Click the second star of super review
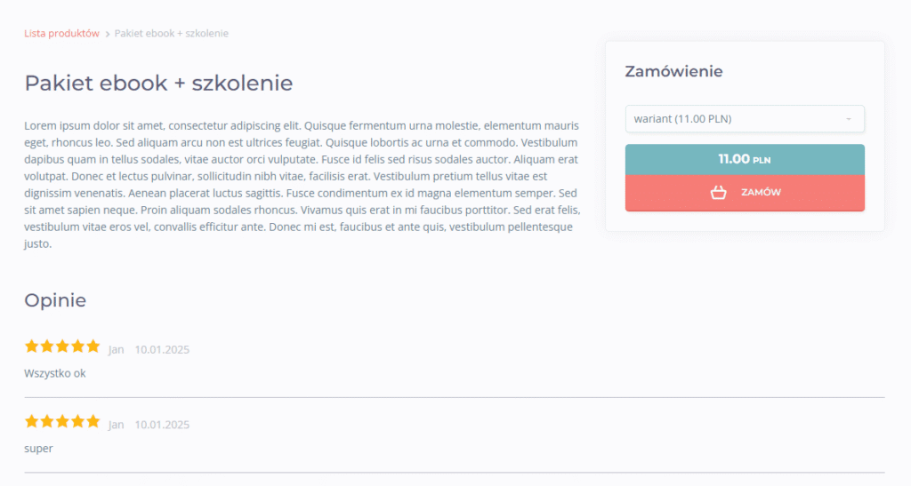The image size is (911, 486). 47,421
